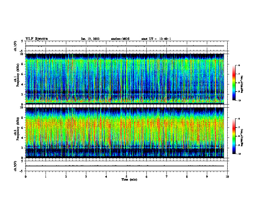Click time axis tick label "4"

pyautogui.click(x=106, y=177)
